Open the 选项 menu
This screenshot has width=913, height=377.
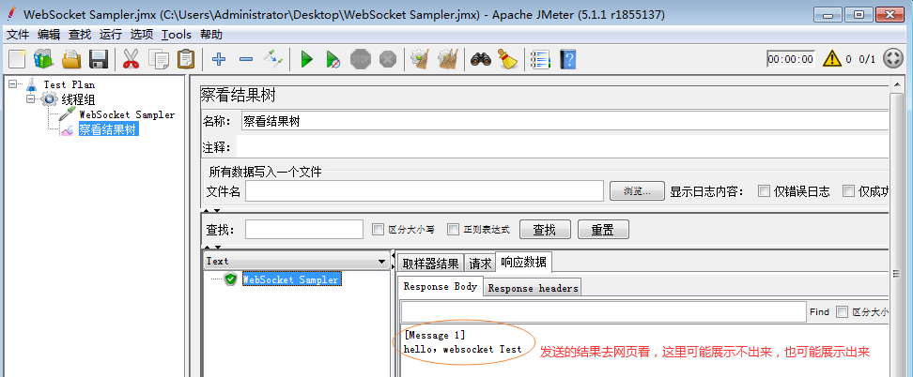(142, 35)
